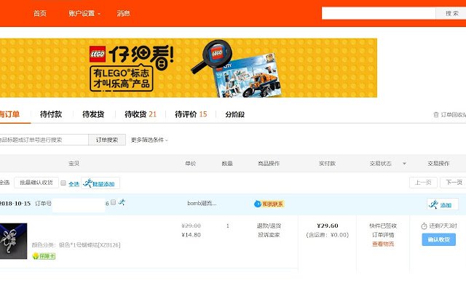Click the 实付款 column header

327,164
